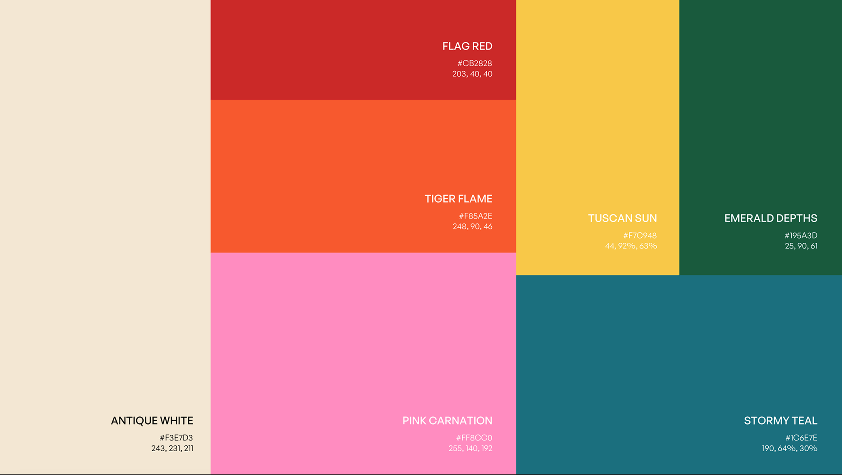Click the #195A3D hex value
The image size is (842, 475).
click(801, 236)
